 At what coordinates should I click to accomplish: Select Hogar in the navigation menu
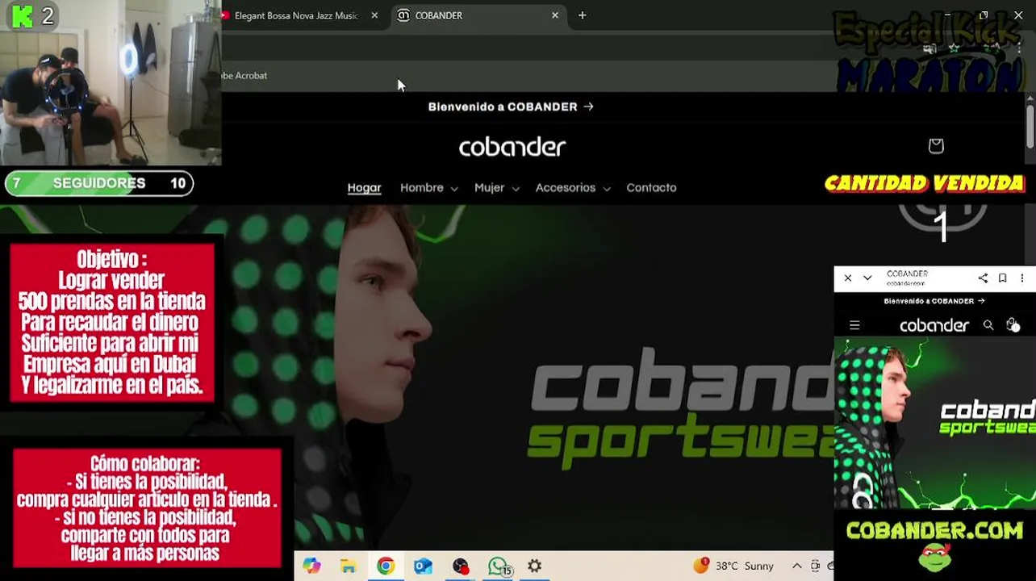(364, 188)
